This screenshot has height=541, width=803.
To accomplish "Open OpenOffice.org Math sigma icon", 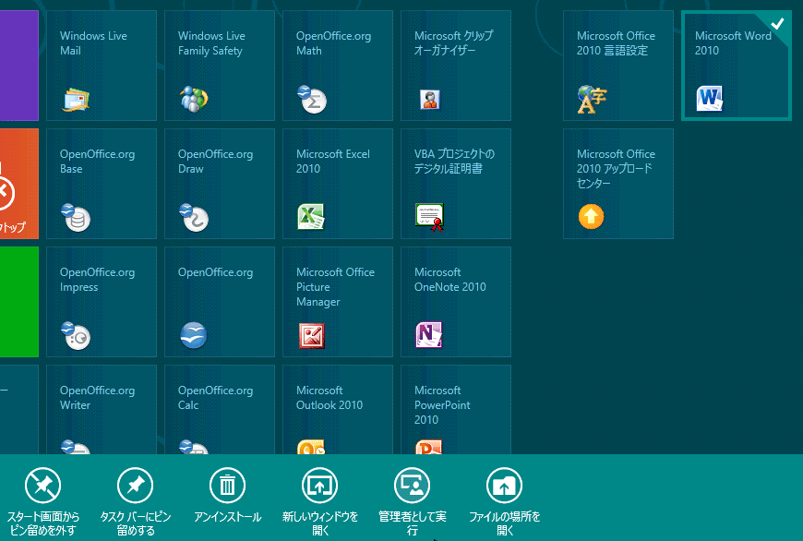I will coord(312,99).
